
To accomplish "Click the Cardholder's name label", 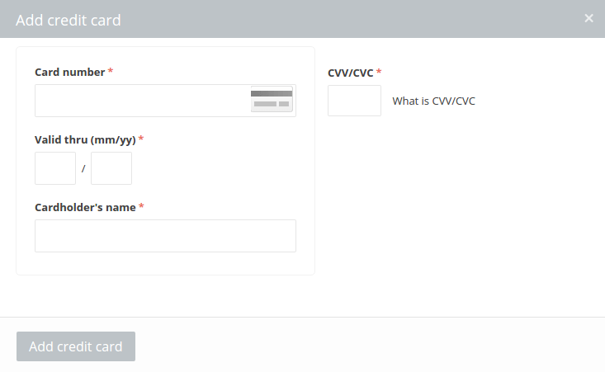I will [x=85, y=207].
